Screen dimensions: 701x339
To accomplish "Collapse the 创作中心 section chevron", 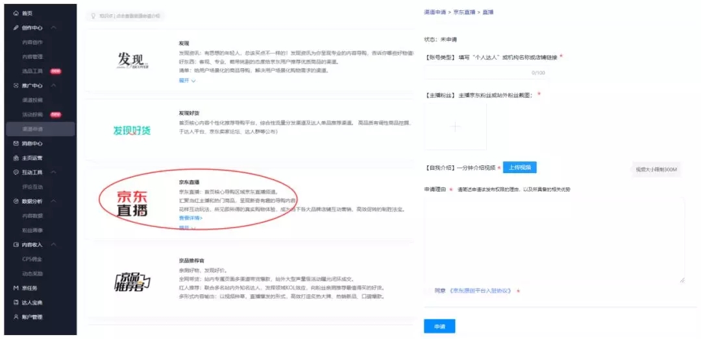I will pyautogui.click(x=54, y=28).
